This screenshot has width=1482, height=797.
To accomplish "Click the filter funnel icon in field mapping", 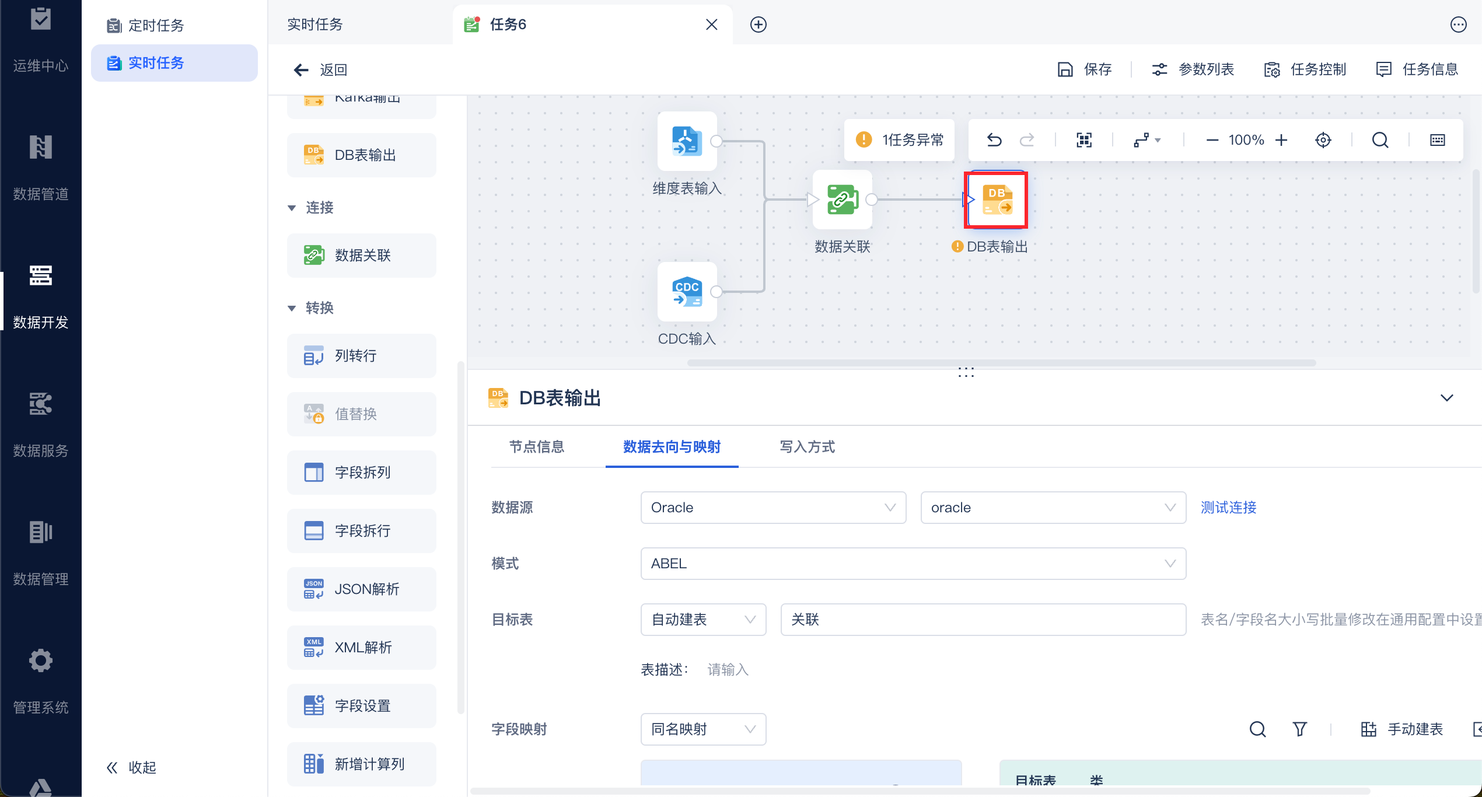I will pos(1299,729).
